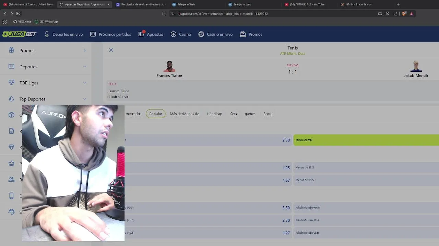Open Próximos partidos in navigation
This screenshot has height=246, width=439.
click(x=110, y=34)
